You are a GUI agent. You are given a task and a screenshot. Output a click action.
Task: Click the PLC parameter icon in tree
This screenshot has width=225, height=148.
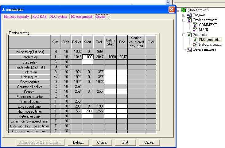point(195,40)
